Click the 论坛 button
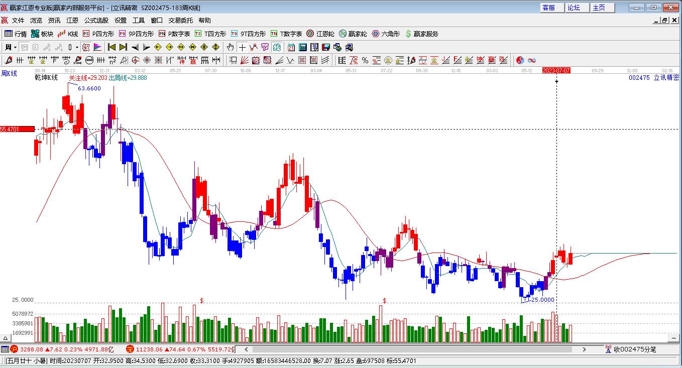Image resolution: width=682 pixels, height=368 pixels. coord(577,8)
